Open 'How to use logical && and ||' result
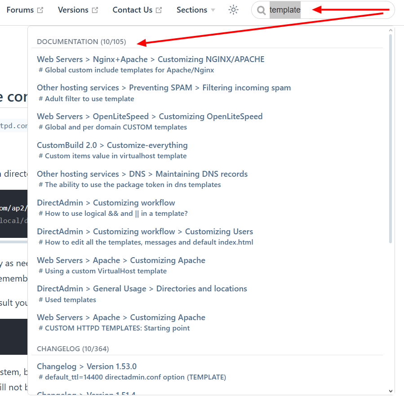 [x=113, y=214]
